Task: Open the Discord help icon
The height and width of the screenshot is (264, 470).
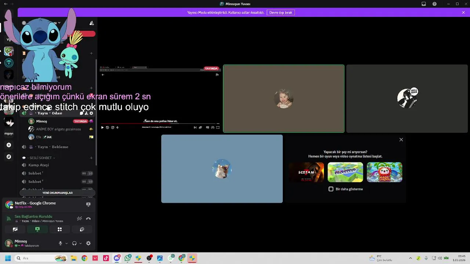Action: pyautogui.click(x=435, y=4)
